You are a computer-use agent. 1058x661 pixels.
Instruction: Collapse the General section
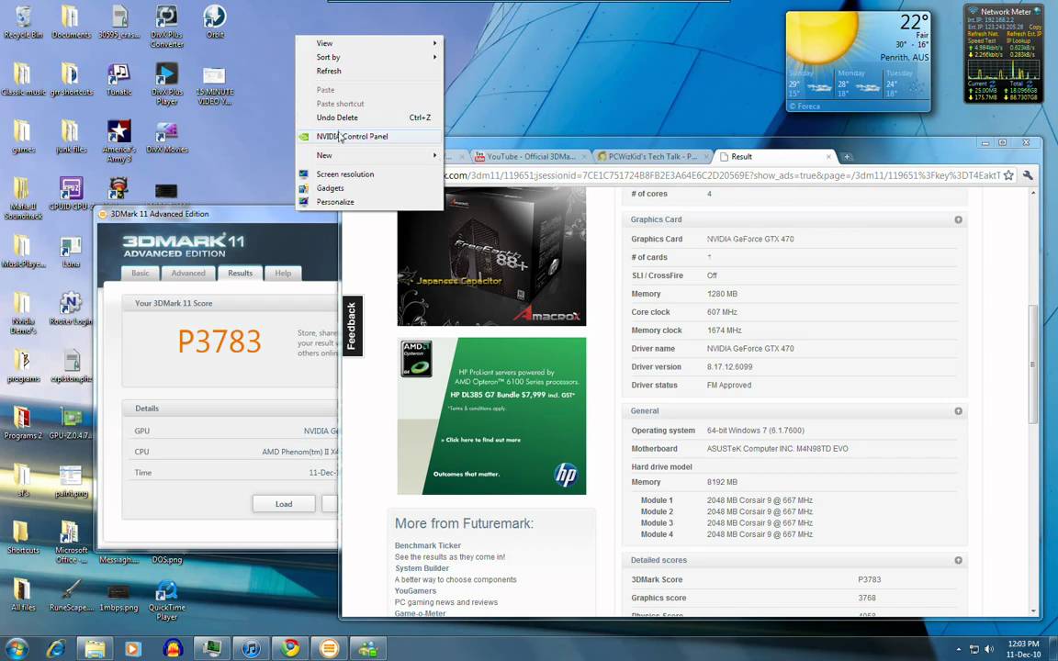[x=958, y=410]
